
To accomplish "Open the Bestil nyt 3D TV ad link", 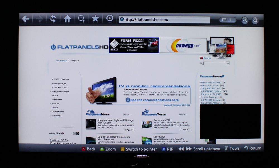I will click(x=59, y=140).
